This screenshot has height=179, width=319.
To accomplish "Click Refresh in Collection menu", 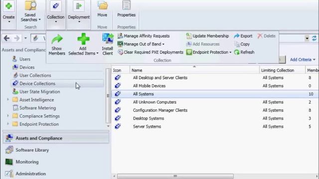I will (244, 52).
